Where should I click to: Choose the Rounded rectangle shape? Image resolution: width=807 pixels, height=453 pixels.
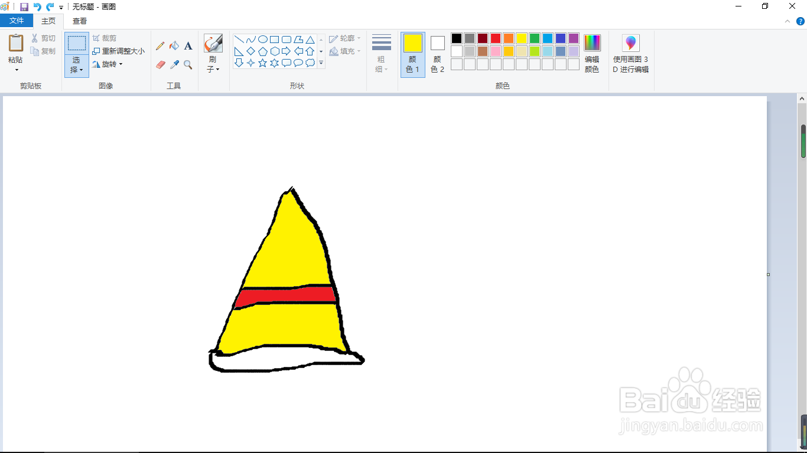click(x=287, y=40)
